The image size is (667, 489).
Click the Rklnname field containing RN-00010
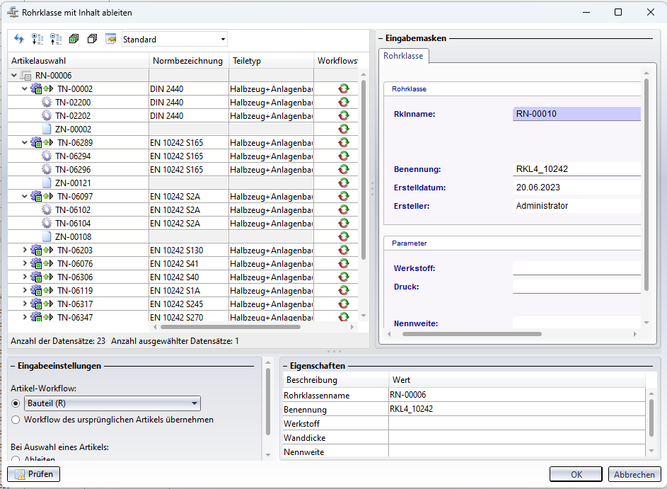point(576,113)
